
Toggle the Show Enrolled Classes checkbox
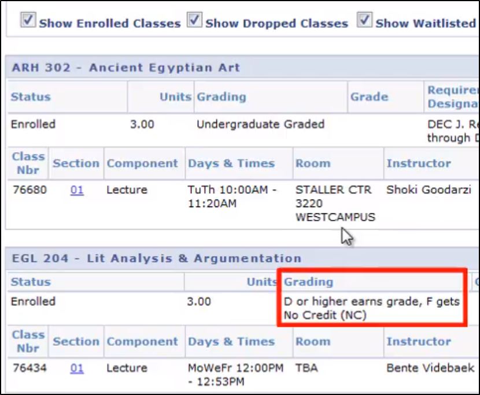click(28, 21)
